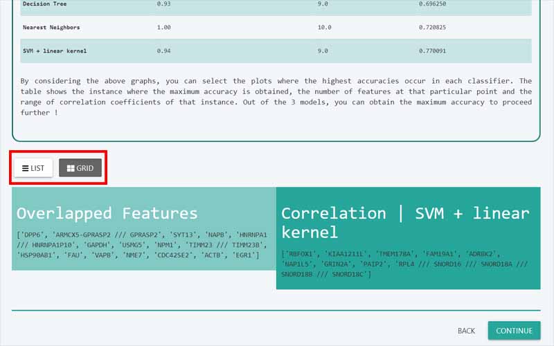Select the Overlapped Features card heading
This screenshot has height=346, width=554.
(107, 213)
